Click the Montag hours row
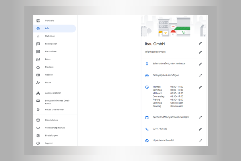This screenshot has width=241, height=161. (x=168, y=87)
